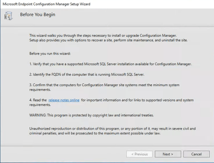Click the 'Unauthorized reproduction' paragraph
The width and height of the screenshot is (214, 163).
coord(112,128)
